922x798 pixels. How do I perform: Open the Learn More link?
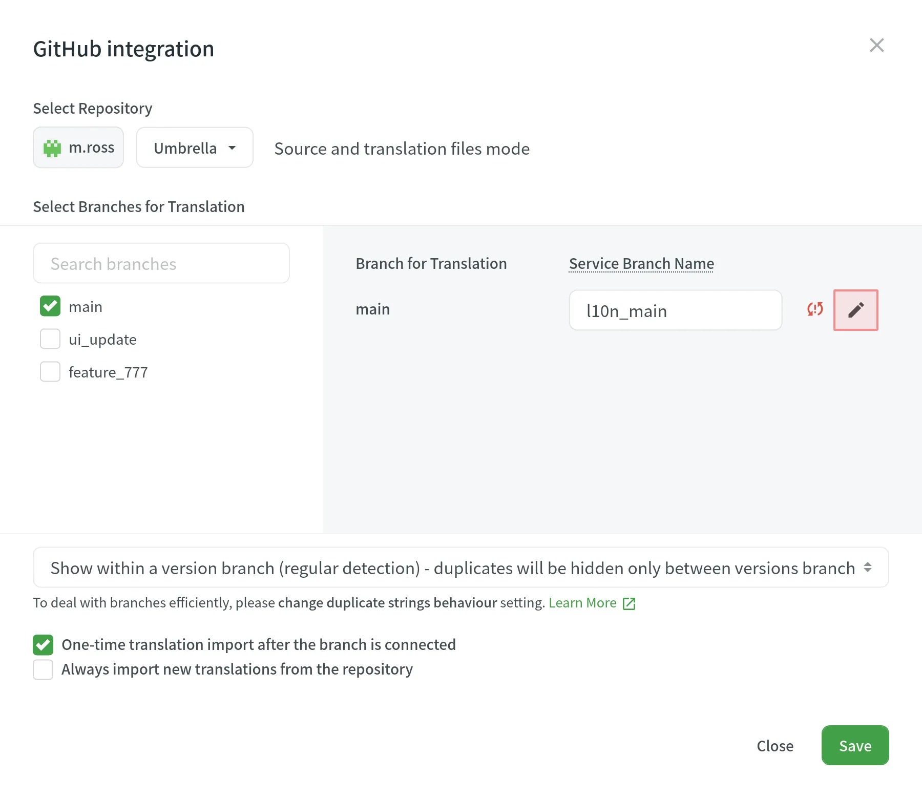pyautogui.click(x=582, y=603)
